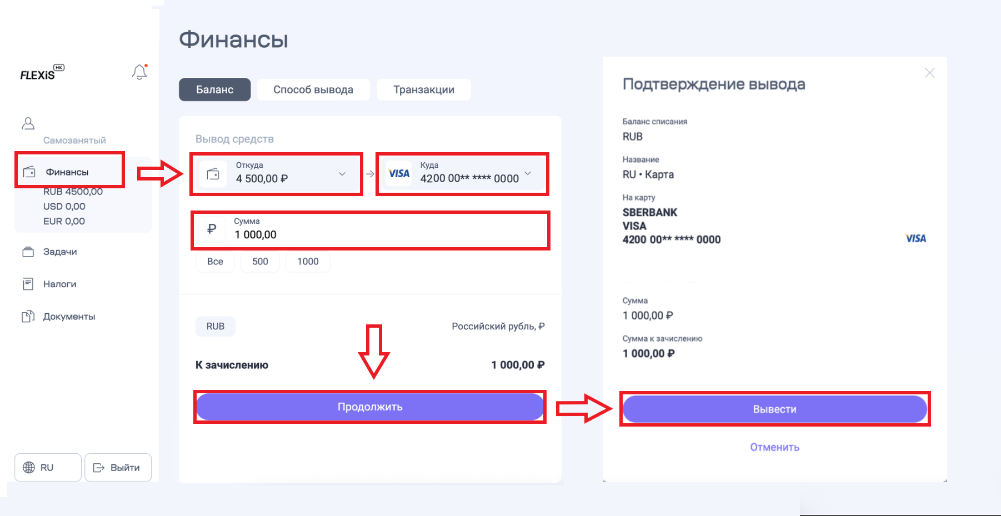Open notifications bell icon

click(139, 72)
